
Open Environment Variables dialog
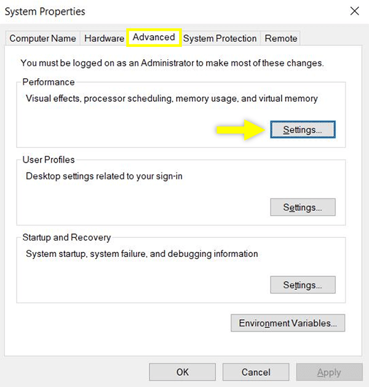[288, 323]
